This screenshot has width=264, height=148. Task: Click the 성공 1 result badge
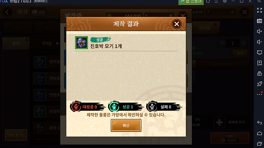tap(125, 107)
